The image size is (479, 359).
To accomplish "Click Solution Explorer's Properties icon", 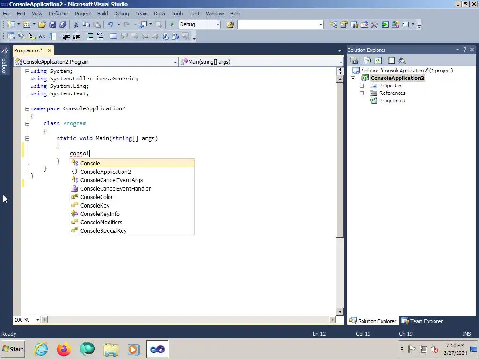I will point(354,60).
